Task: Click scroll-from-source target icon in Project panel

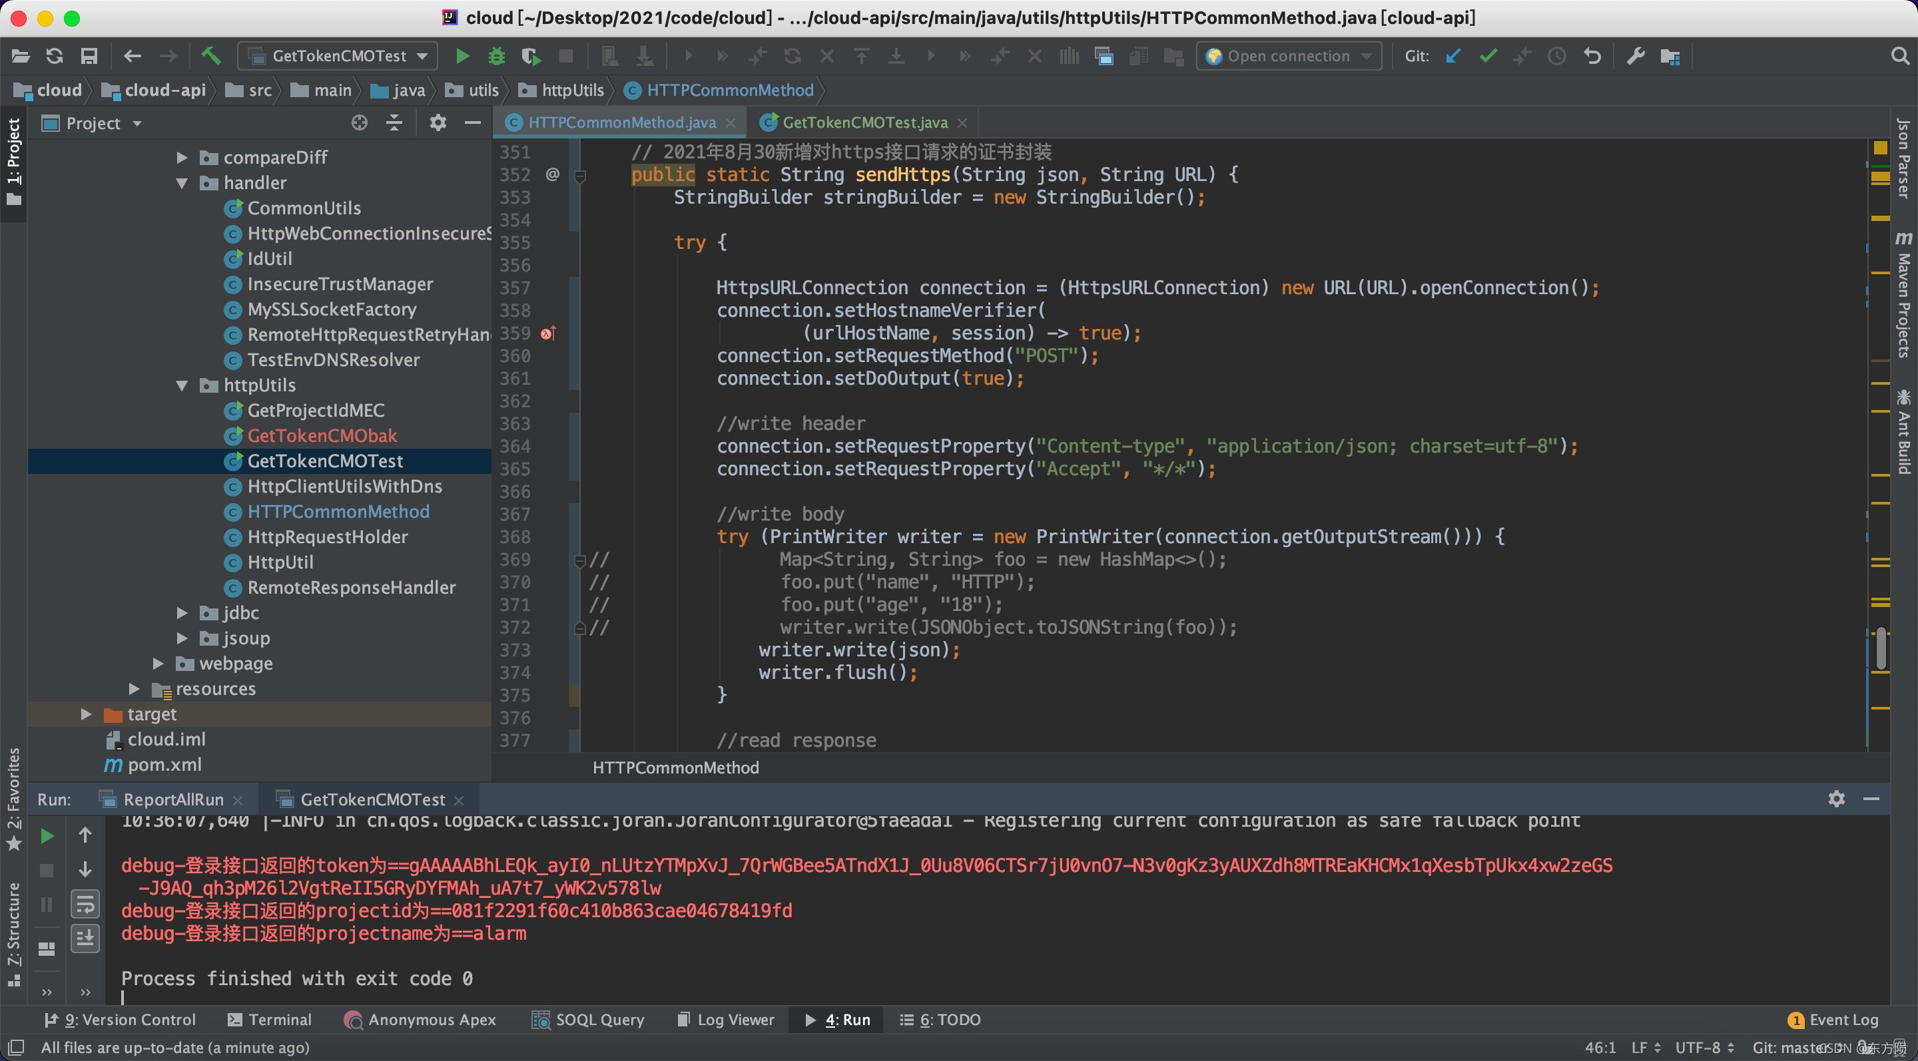Action: pyautogui.click(x=360, y=122)
